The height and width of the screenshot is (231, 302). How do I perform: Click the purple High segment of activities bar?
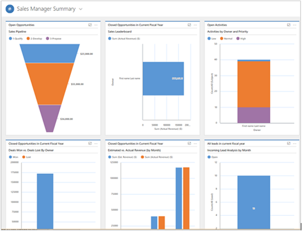coord(254,115)
